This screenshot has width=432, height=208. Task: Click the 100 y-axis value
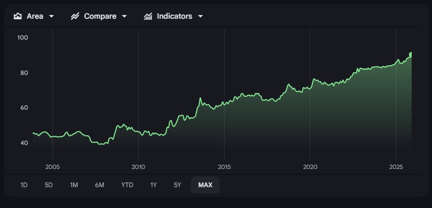point(23,37)
